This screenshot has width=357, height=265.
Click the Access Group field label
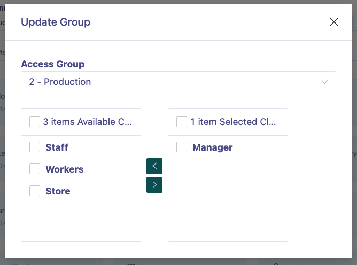53,64
